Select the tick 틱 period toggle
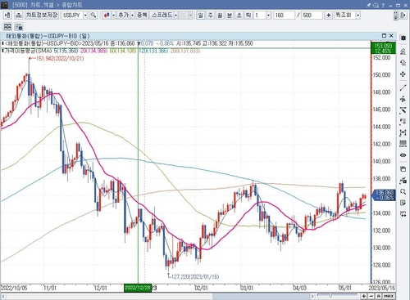This screenshot has width=410, height=300. (248, 16)
